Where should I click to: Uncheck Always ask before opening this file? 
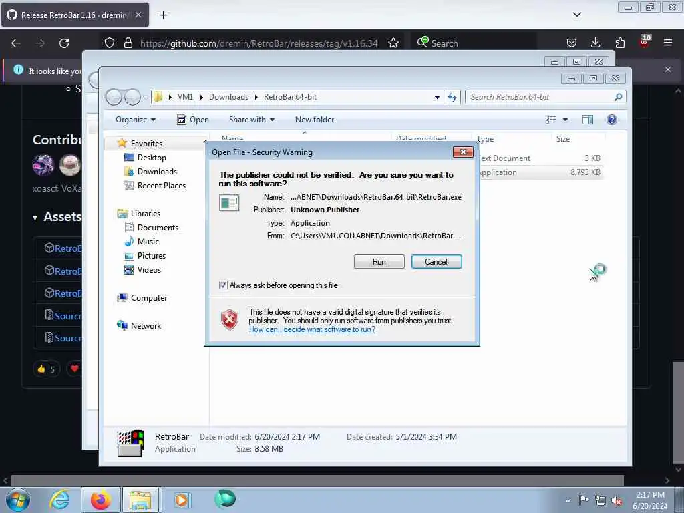click(223, 285)
